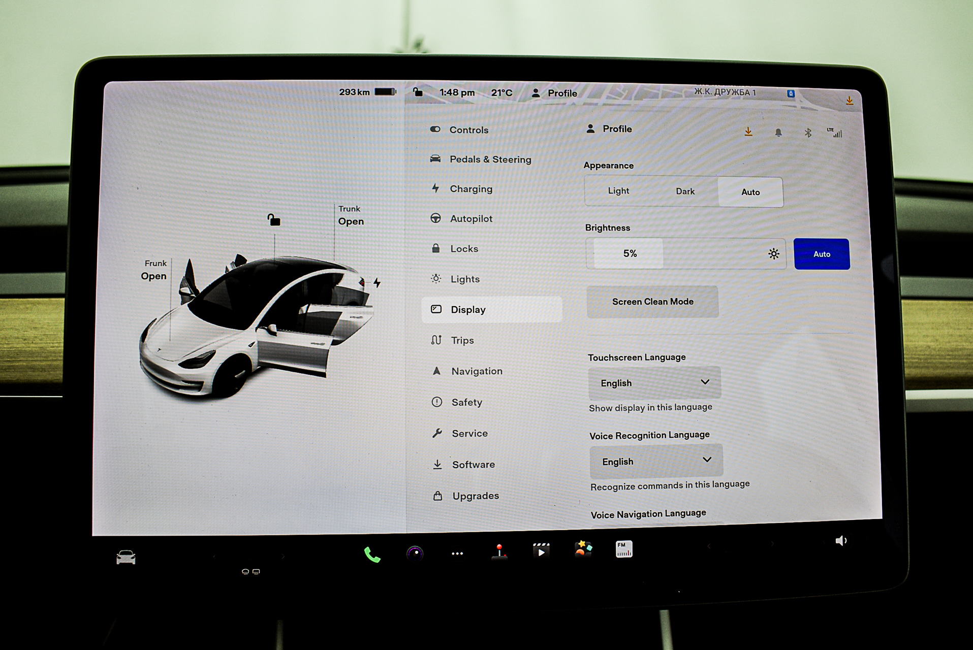Tap the car icon in bottom bar
This screenshot has width=973, height=650.
(125, 558)
